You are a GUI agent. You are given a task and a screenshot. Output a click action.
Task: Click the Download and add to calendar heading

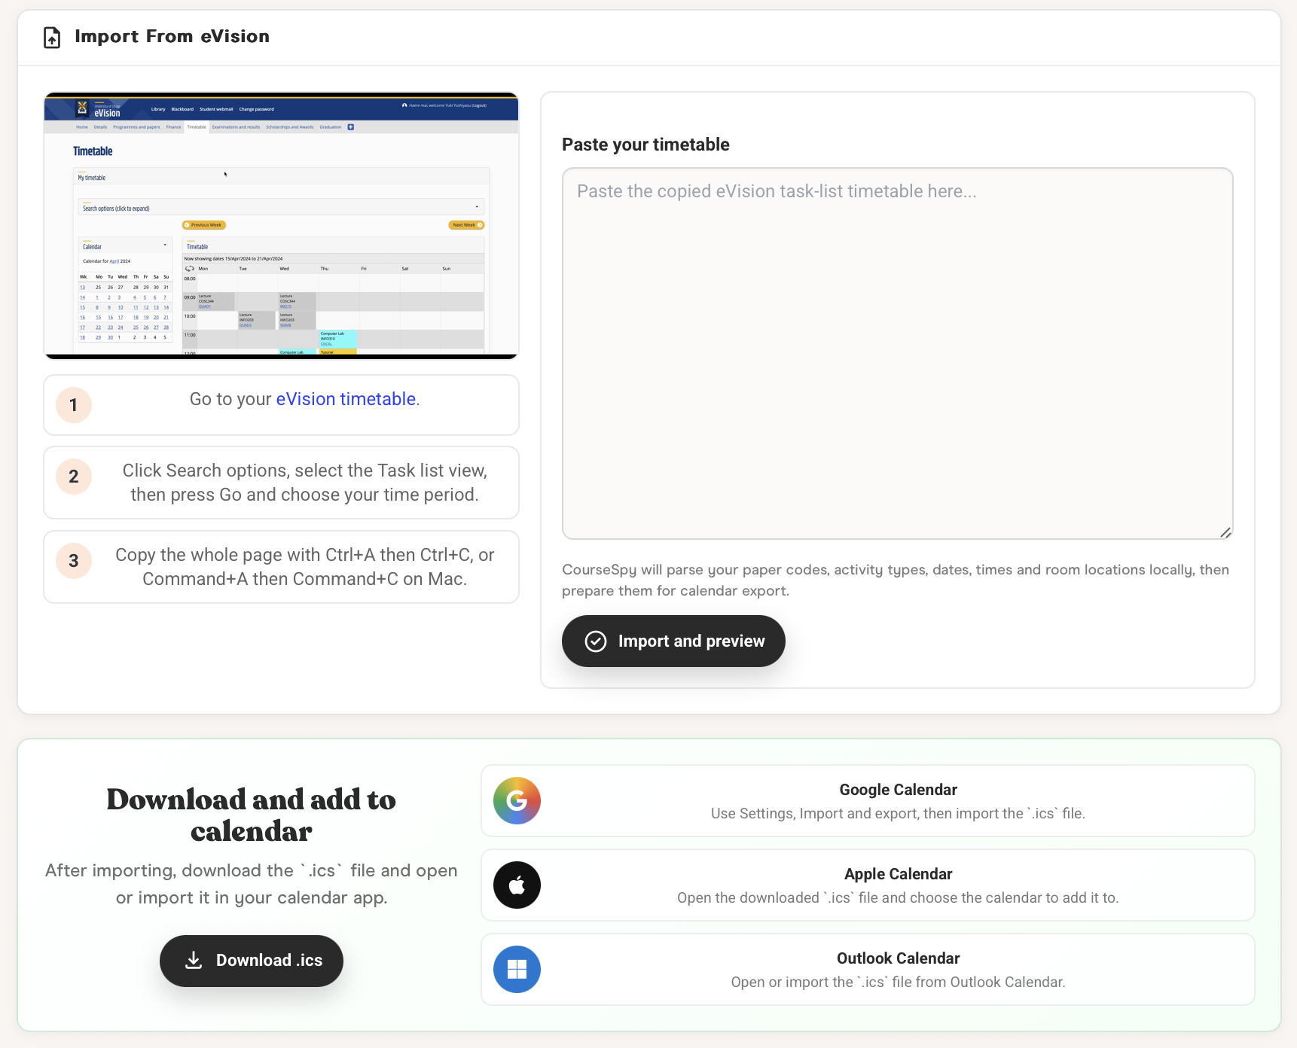252,815
